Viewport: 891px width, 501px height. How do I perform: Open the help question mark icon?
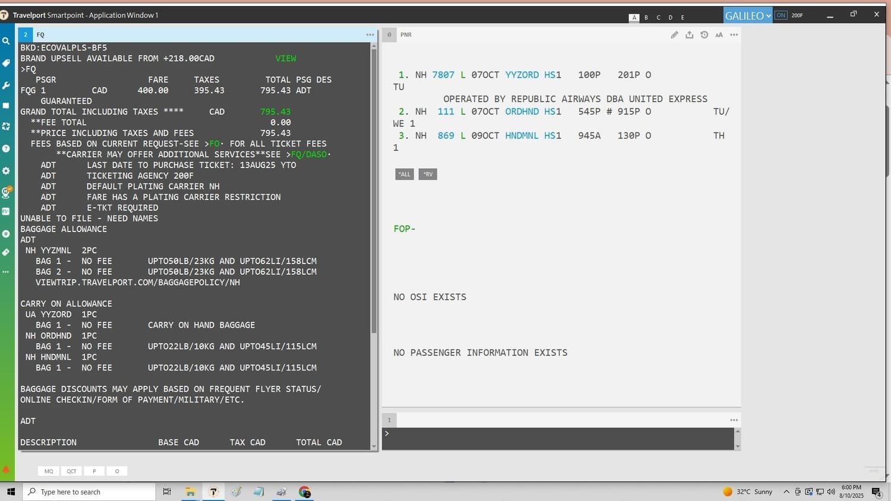pyautogui.click(x=6, y=148)
